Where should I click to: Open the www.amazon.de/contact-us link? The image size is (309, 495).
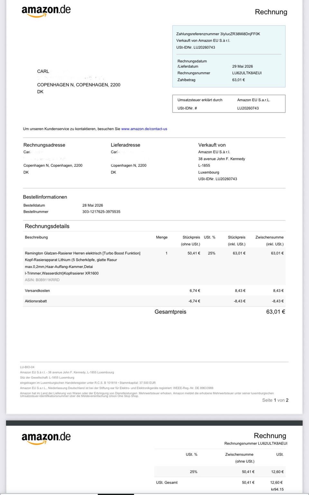click(144, 129)
